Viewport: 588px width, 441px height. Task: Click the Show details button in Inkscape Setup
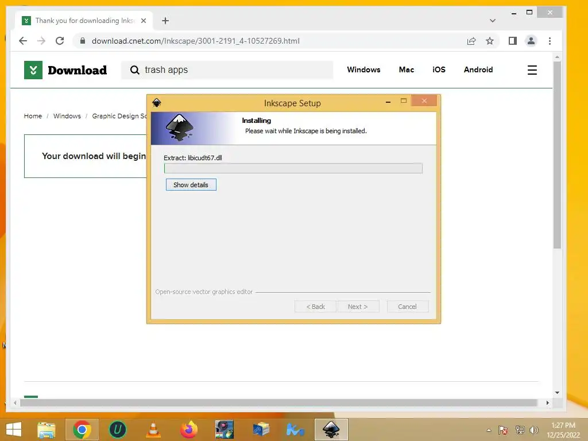(191, 184)
